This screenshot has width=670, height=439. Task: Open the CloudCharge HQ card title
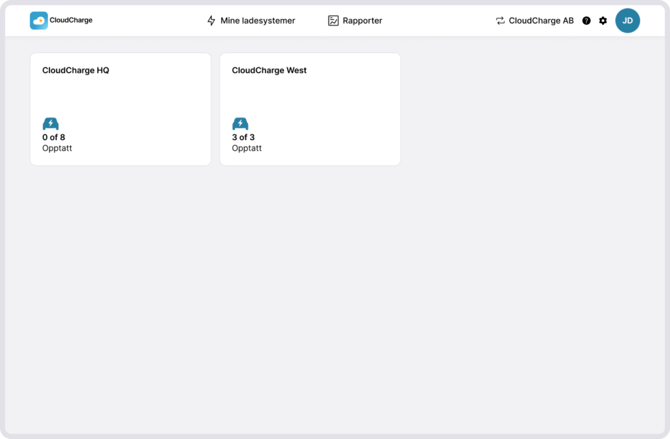[76, 71]
